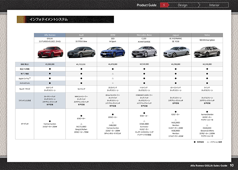
Task: Click the 標準装備 legend entry
Action: tap(199, 142)
